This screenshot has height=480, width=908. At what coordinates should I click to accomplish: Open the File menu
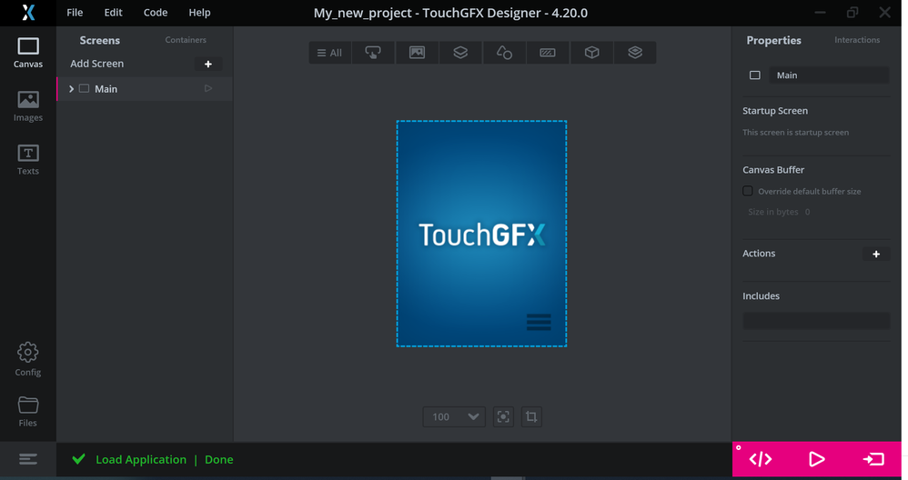[x=75, y=13]
